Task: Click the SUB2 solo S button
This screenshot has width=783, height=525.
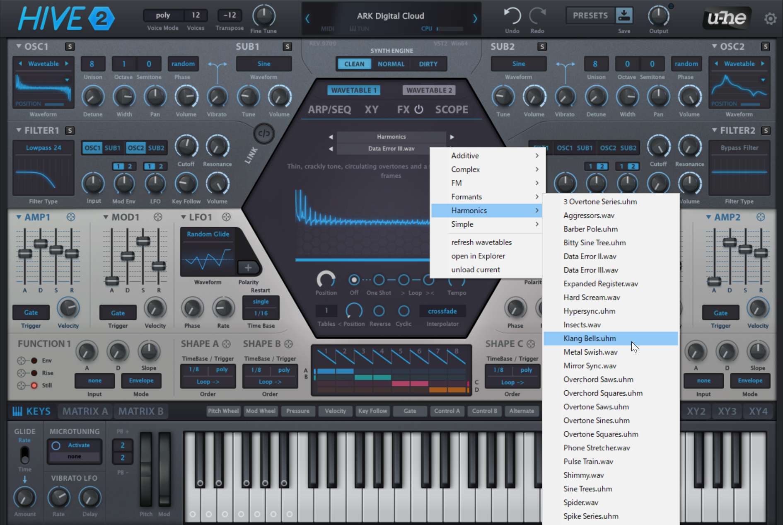Action: [542, 46]
